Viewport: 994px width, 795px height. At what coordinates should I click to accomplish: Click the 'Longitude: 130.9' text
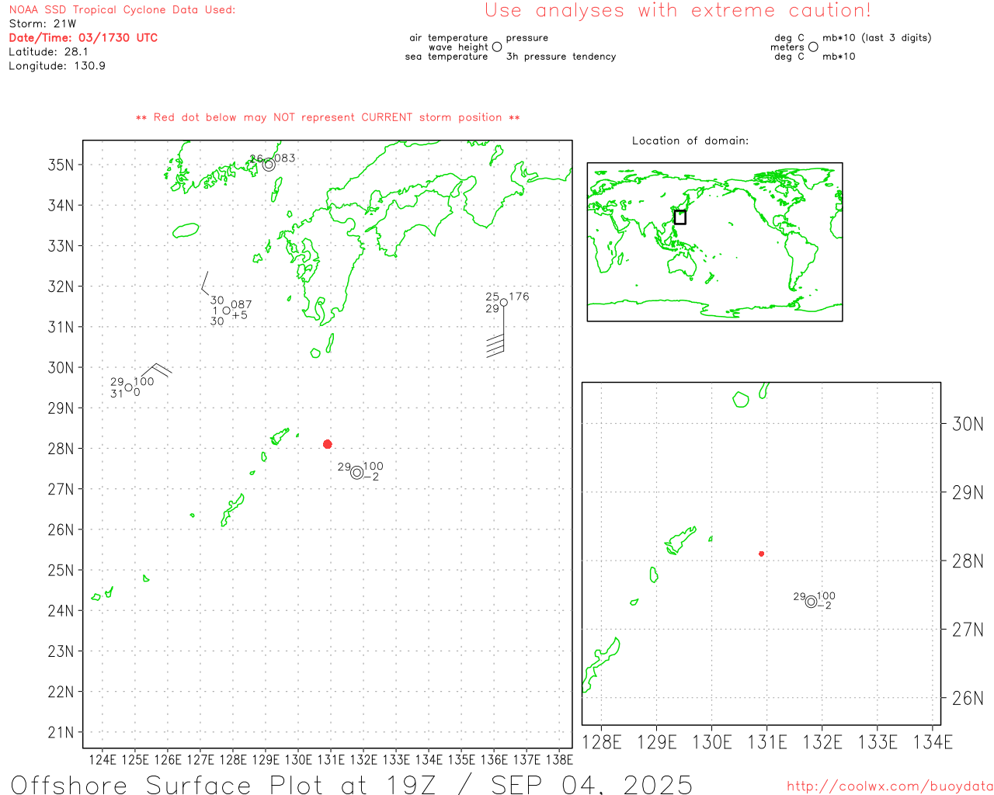[x=57, y=66]
